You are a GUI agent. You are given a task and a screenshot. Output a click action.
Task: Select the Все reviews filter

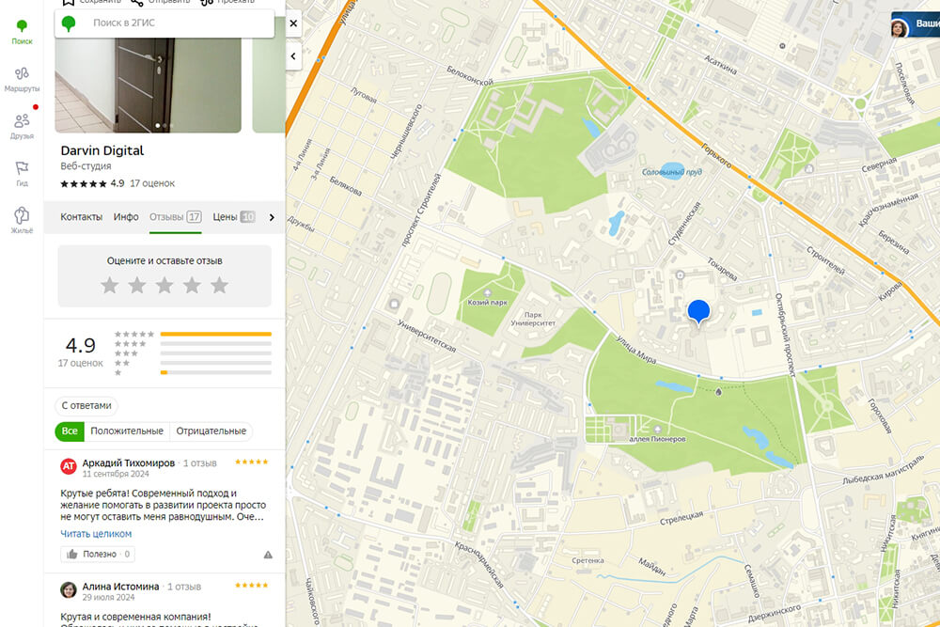pos(70,431)
